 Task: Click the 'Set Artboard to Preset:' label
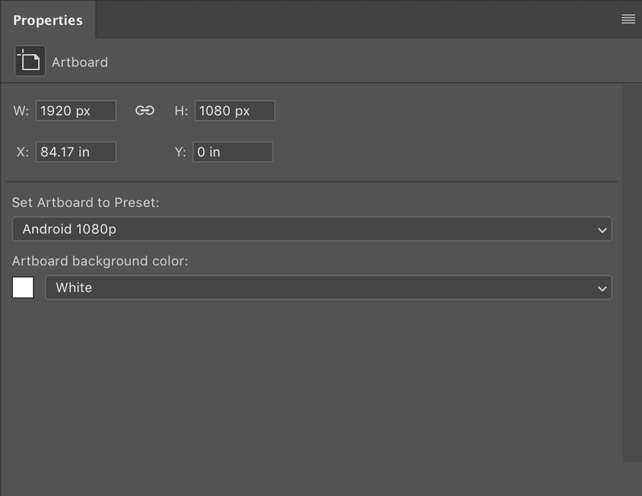coord(86,202)
